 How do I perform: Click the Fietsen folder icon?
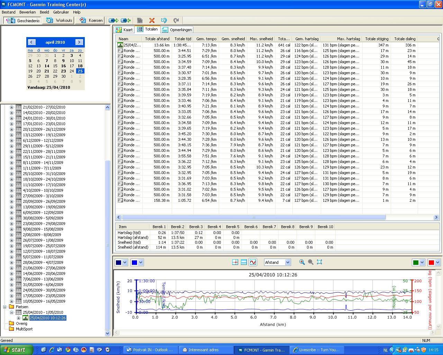(11, 307)
